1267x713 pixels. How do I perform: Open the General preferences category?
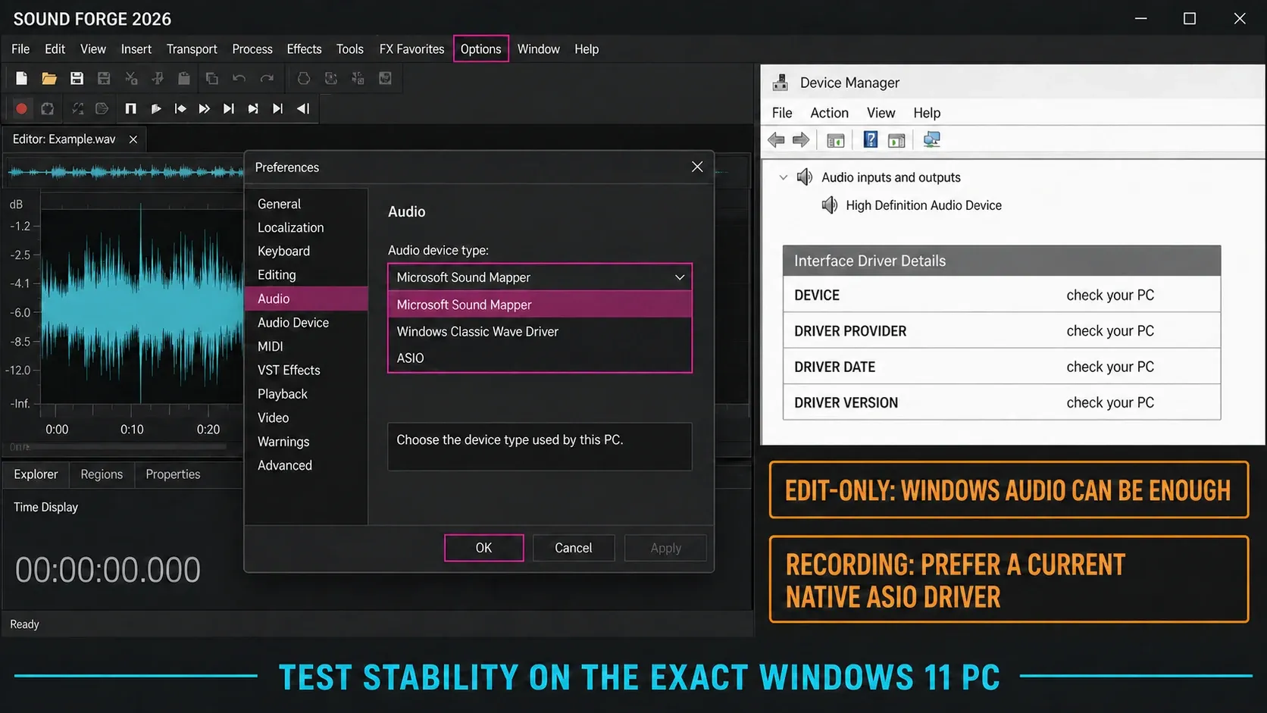pyautogui.click(x=279, y=204)
